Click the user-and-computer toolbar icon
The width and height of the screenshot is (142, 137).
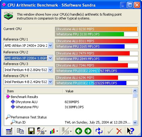[41, 131]
